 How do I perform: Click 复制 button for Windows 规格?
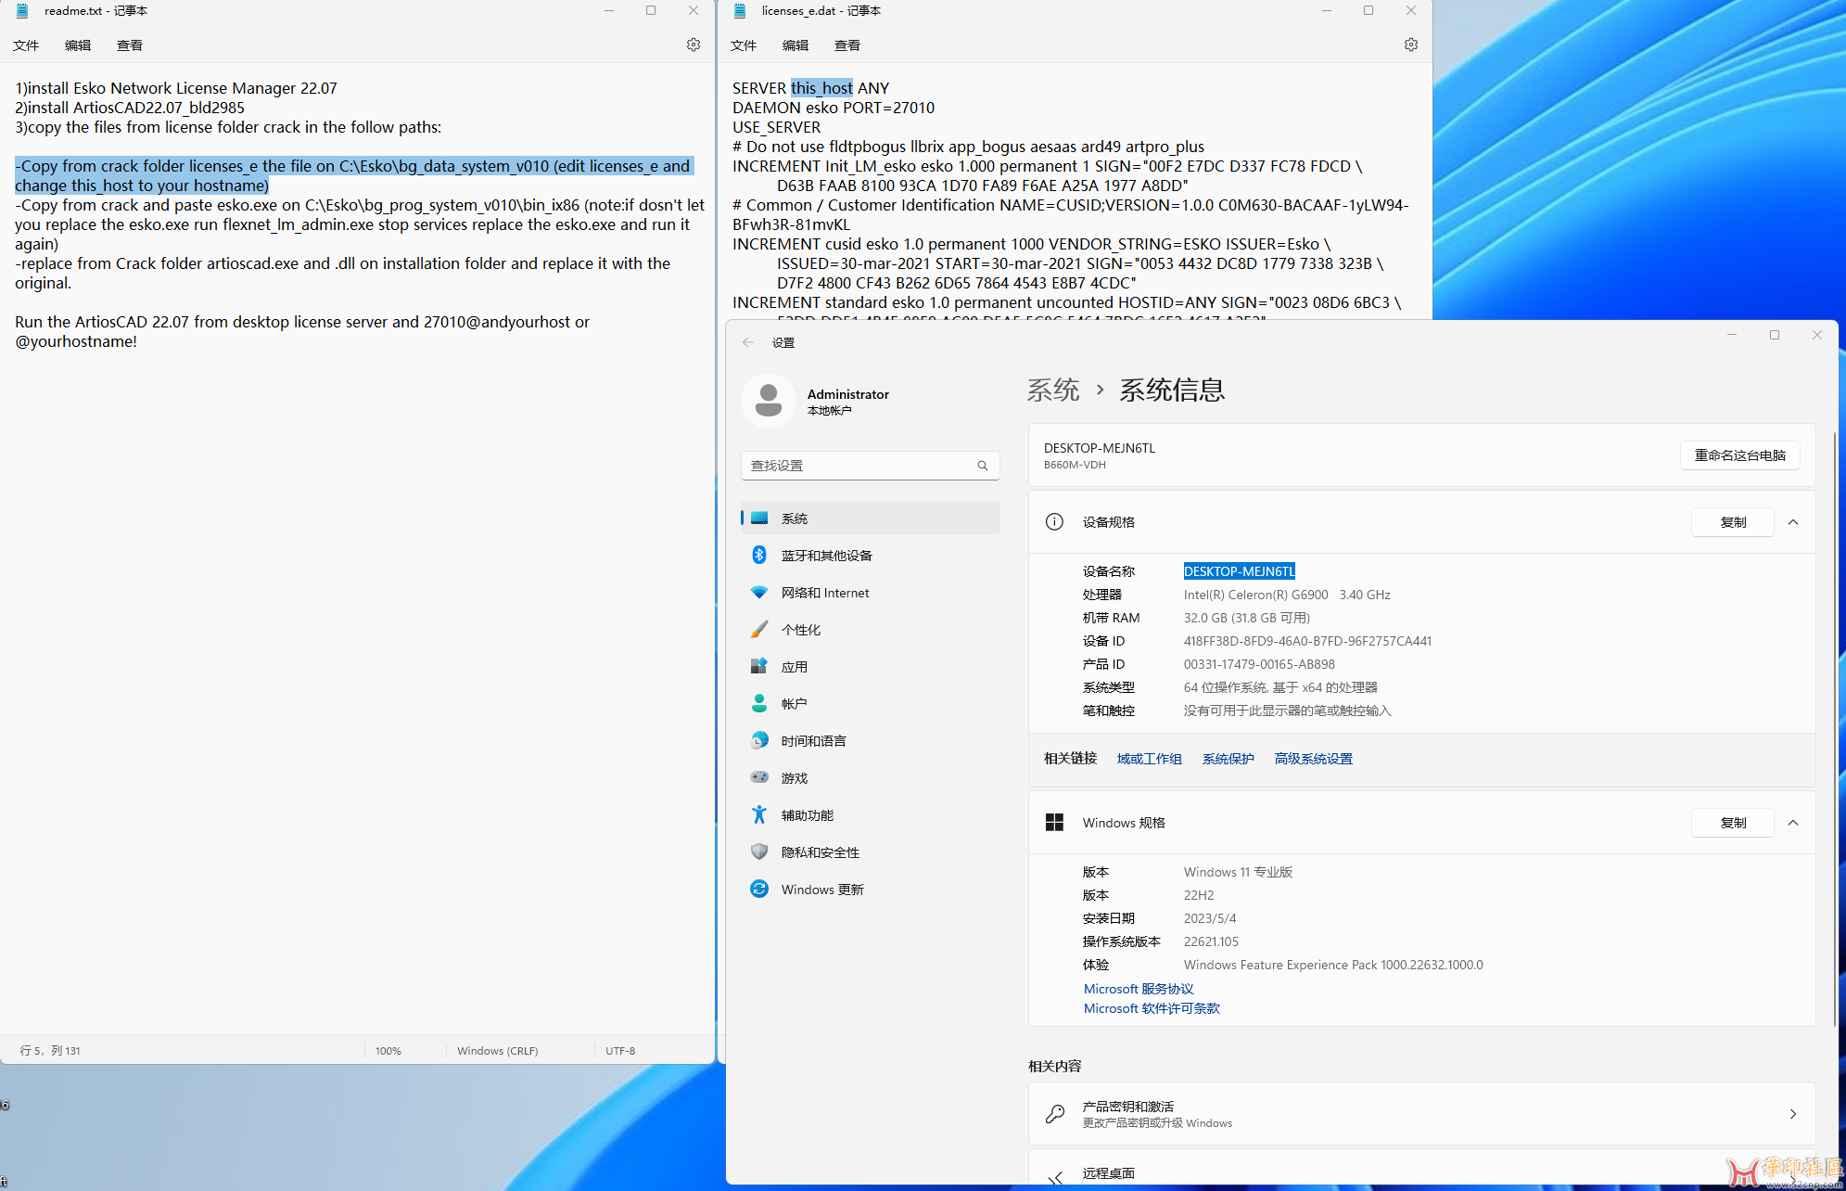tap(1733, 823)
